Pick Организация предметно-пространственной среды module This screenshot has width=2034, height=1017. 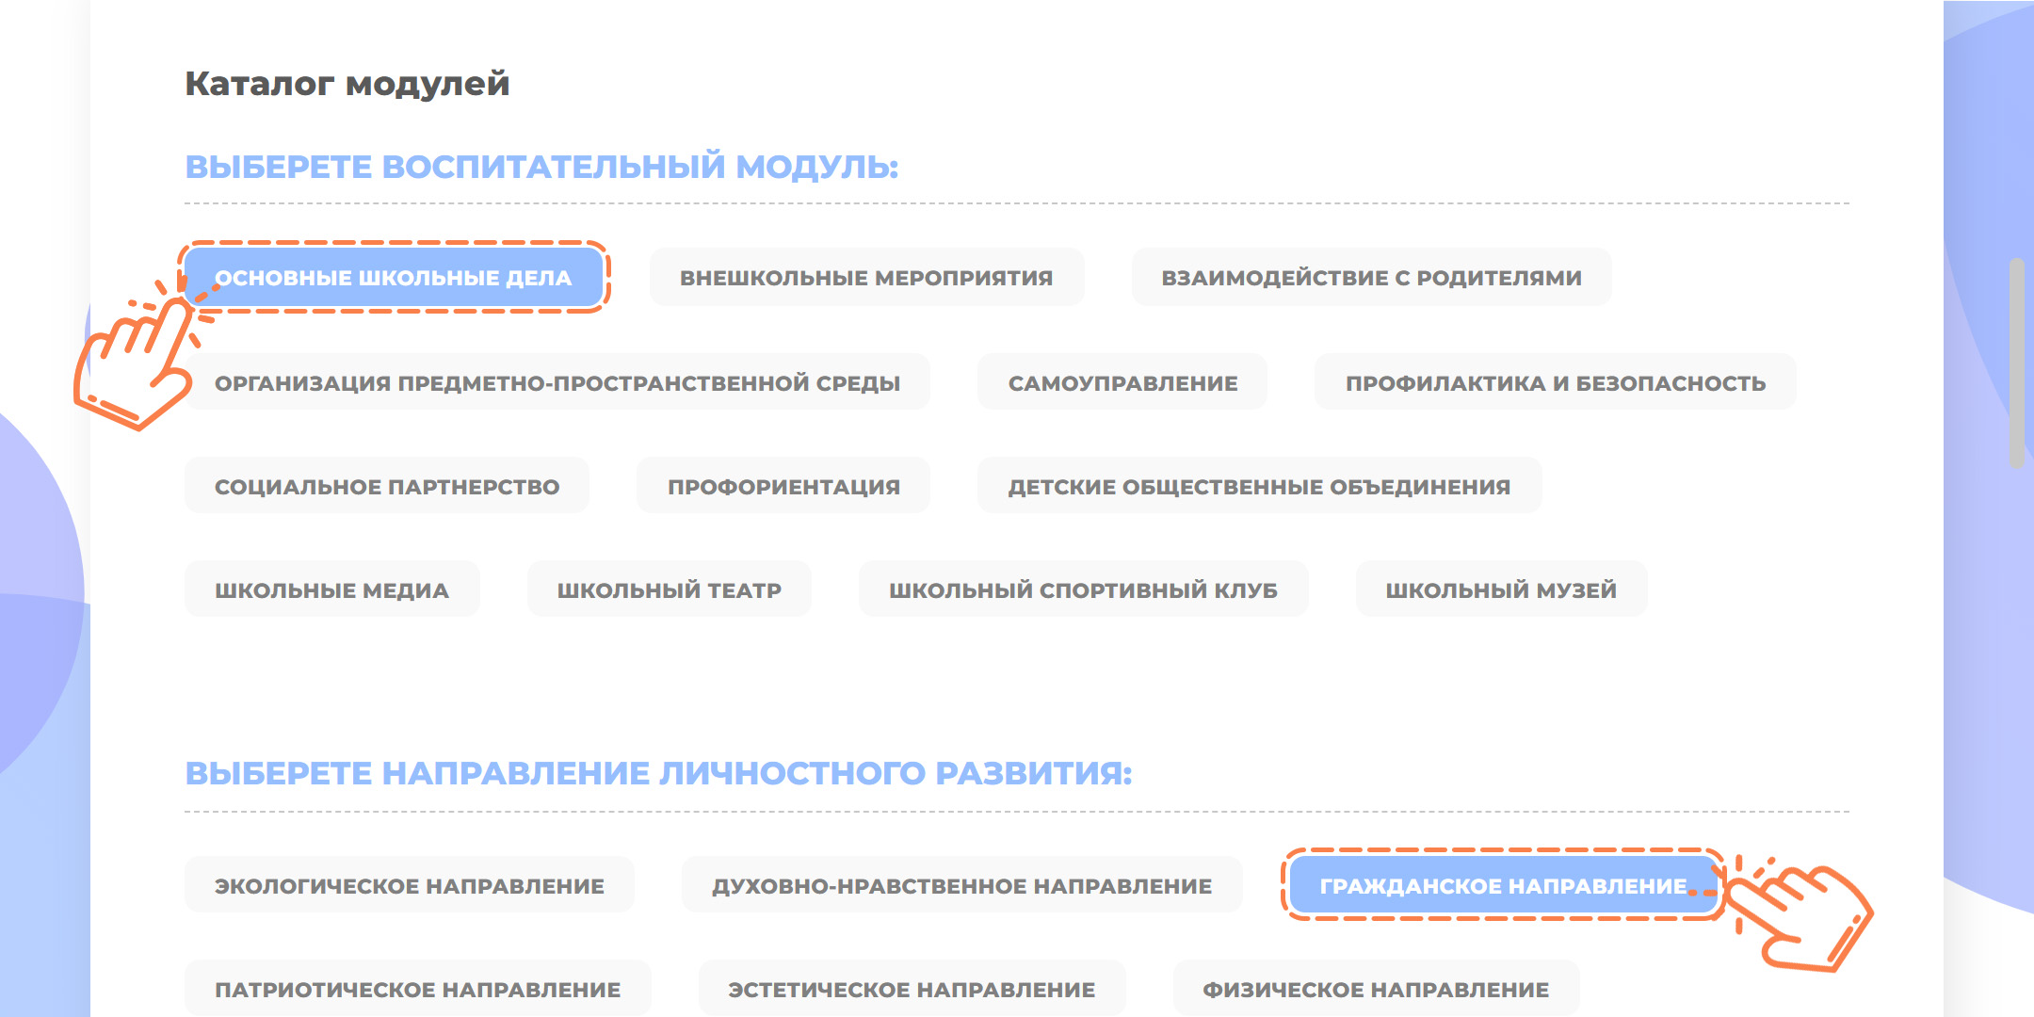click(557, 383)
